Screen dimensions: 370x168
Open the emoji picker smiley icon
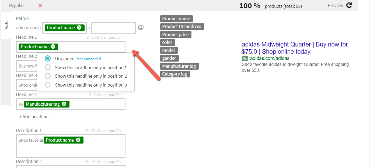[x=141, y=27]
